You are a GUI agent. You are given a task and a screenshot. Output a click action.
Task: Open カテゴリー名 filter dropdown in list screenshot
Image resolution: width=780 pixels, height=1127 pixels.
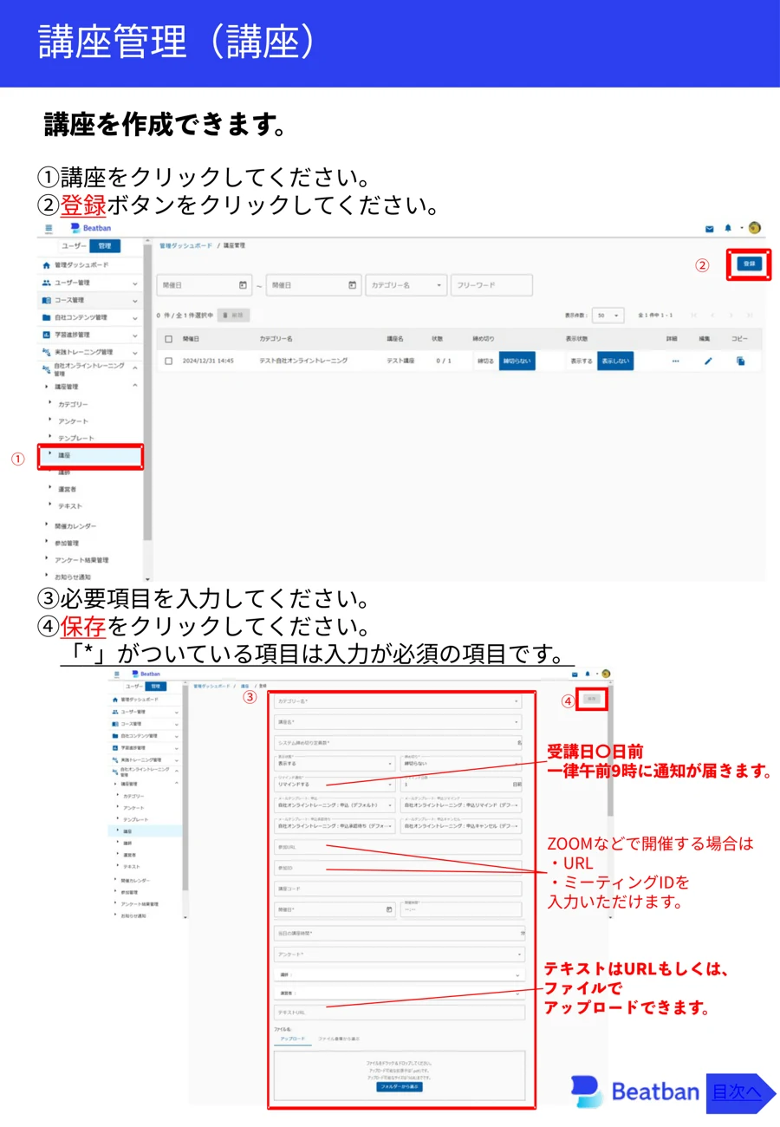tap(406, 284)
